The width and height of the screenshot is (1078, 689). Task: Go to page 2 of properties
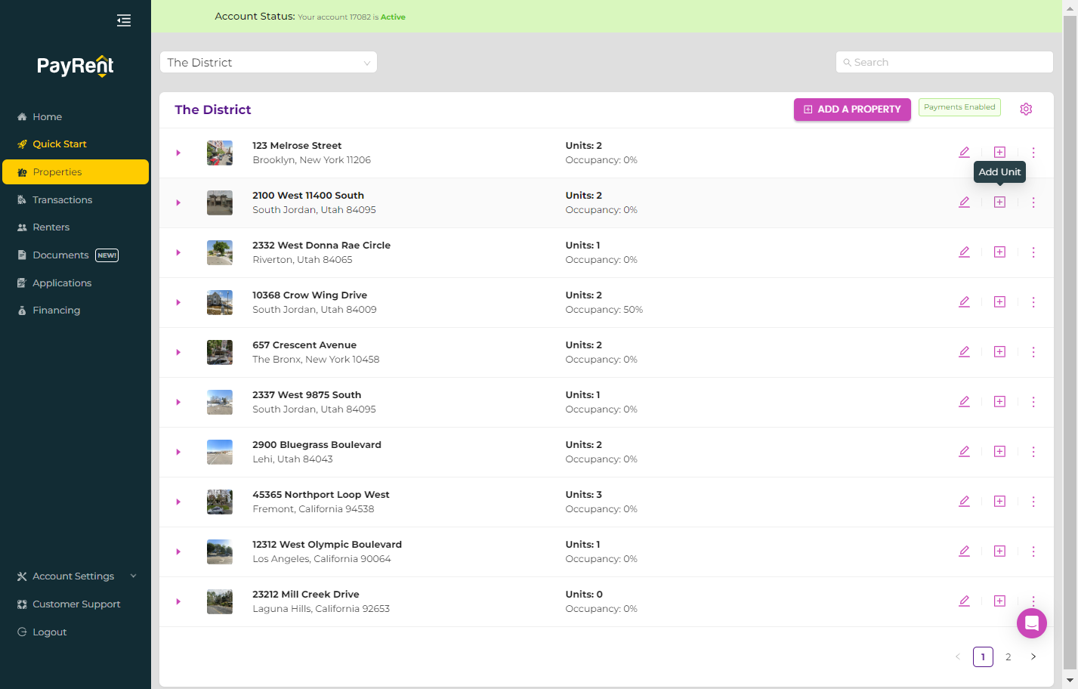coord(1008,657)
